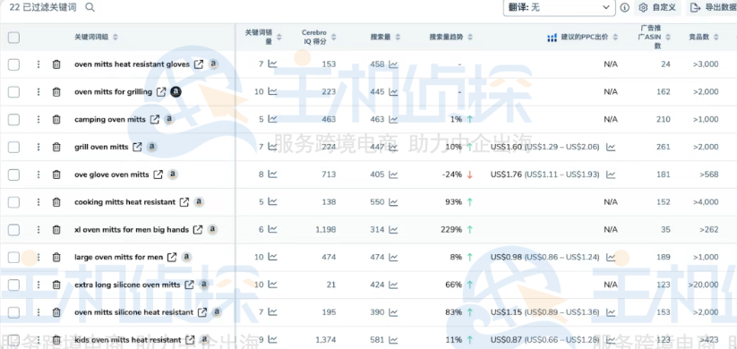737x349 pixels.
Task: Select the '>20,000' competitor count value
Action: [x=703, y=285]
